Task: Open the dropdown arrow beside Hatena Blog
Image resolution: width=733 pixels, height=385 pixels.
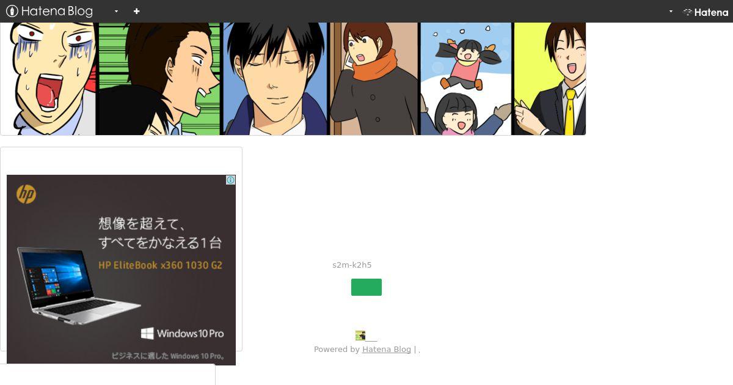Action: (x=116, y=12)
